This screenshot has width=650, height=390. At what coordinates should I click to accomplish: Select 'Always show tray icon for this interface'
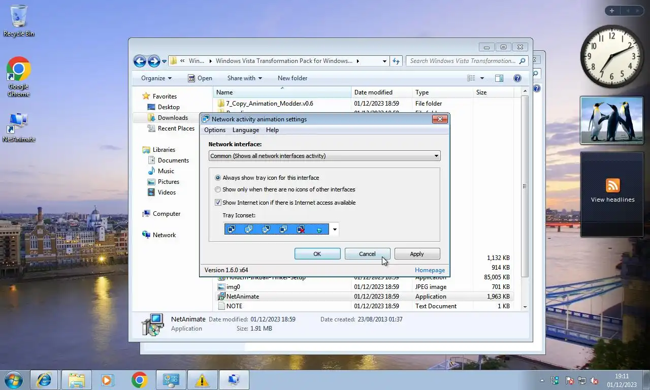[267, 178]
